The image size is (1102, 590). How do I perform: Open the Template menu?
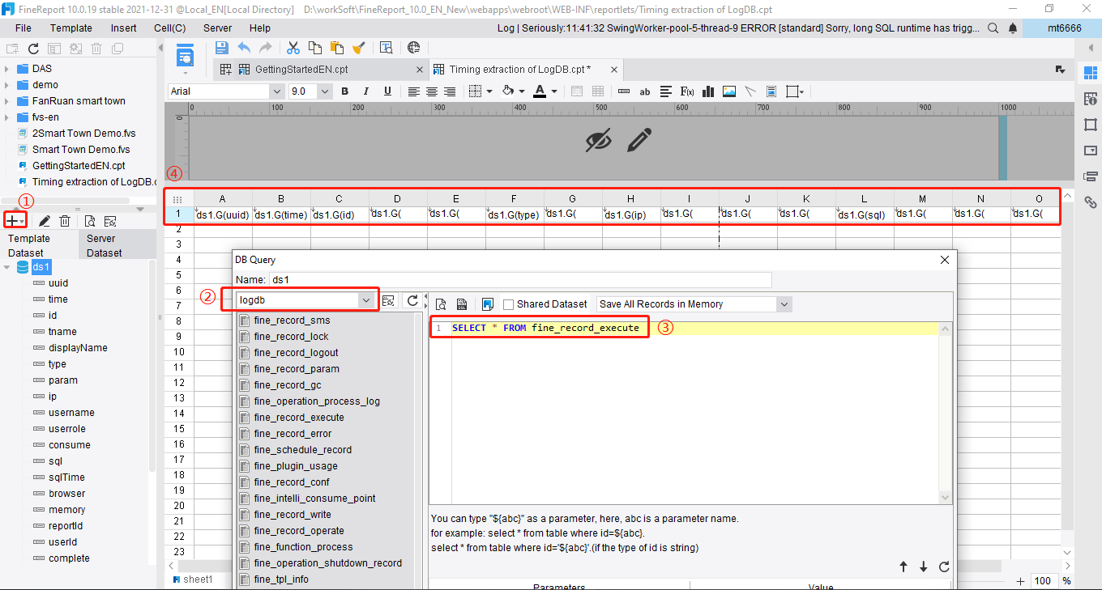click(71, 28)
